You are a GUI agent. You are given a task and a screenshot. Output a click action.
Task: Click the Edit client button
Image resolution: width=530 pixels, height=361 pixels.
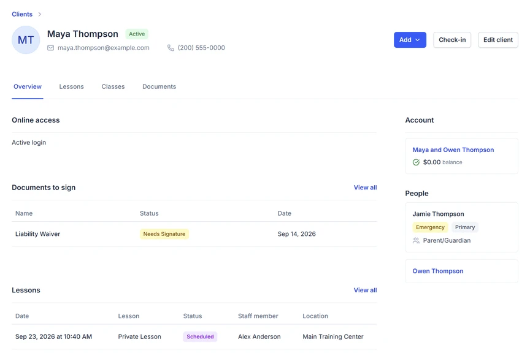498,40
